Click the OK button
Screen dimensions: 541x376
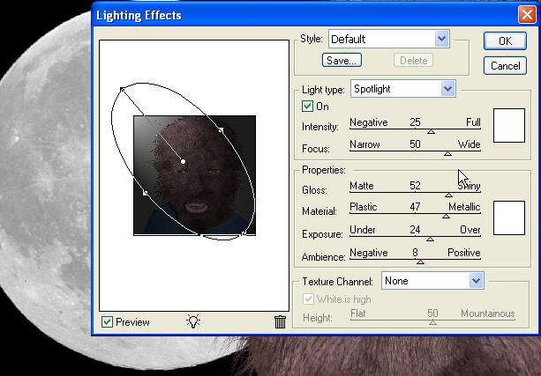point(505,41)
